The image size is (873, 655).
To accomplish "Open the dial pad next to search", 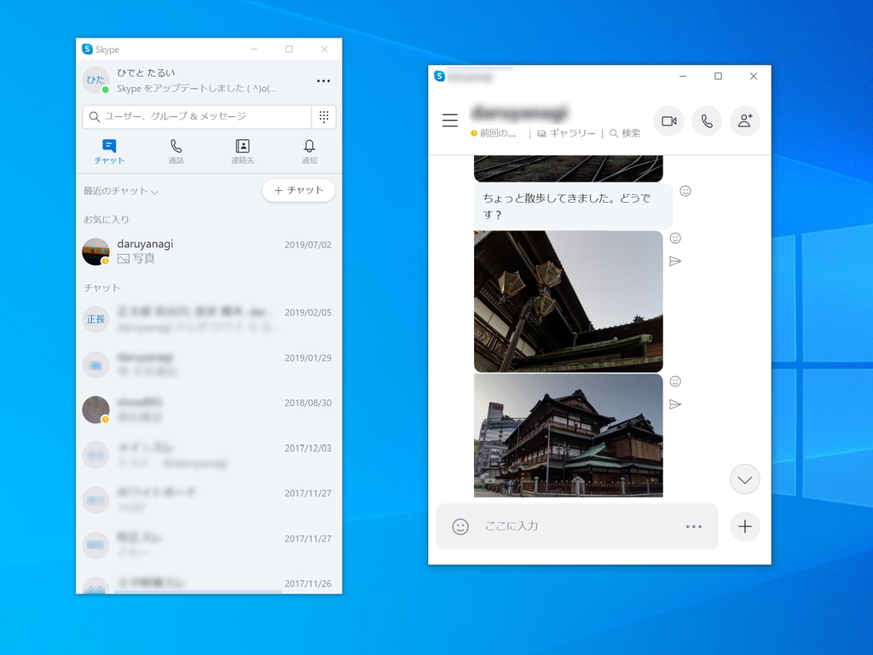I will [323, 117].
